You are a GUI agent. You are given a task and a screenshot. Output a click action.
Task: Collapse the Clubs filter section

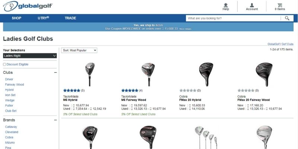pos(55,72)
